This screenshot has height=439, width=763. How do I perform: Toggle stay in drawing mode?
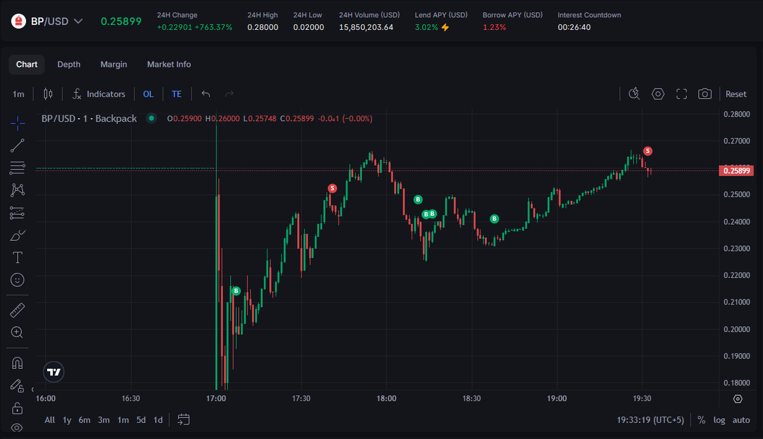tap(18, 386)
